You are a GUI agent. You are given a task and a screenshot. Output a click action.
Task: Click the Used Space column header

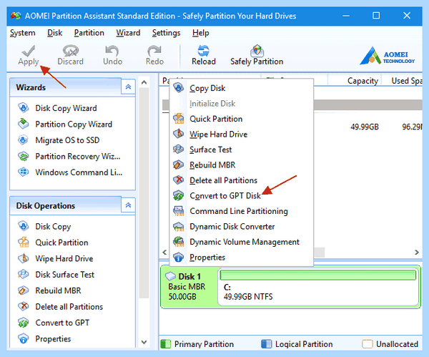click(402, 81)
